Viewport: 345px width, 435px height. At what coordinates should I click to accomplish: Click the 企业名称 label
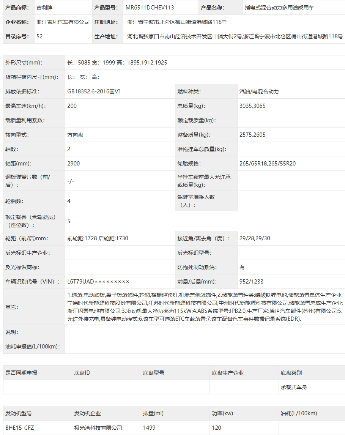pyautogui.click(x=17, y=22)
